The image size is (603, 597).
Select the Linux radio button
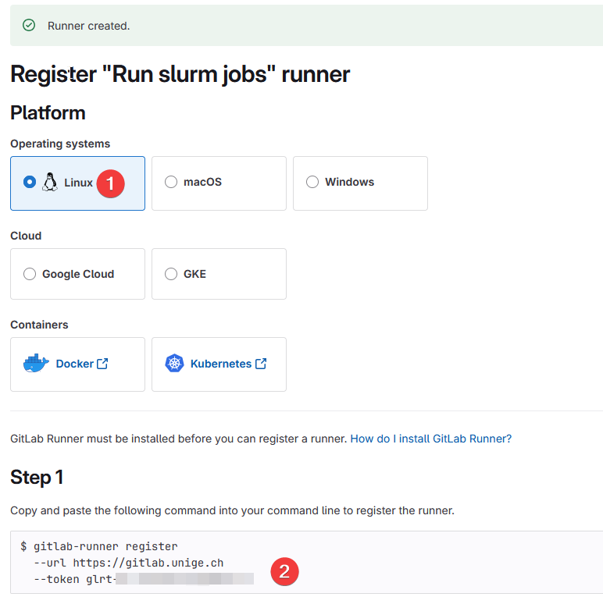(30, 183)
